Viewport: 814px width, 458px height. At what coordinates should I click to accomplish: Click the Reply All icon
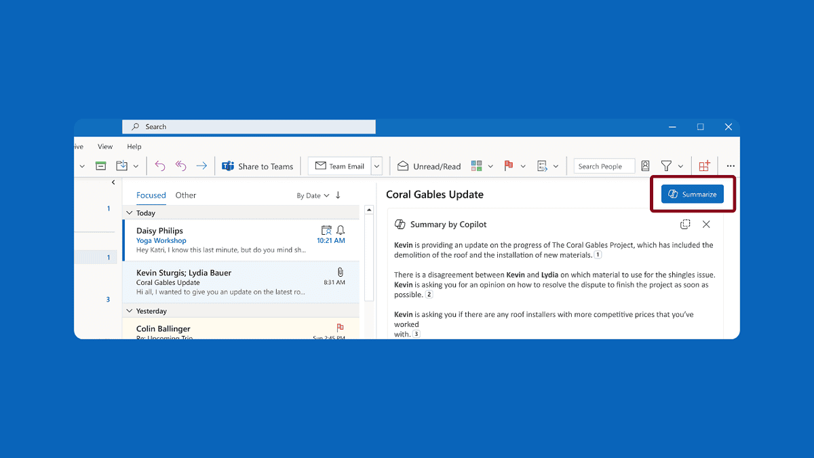[x=180, y=166]
